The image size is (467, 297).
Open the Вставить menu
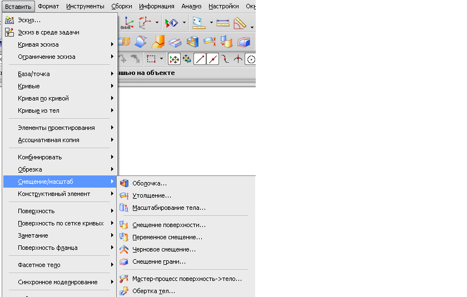coord(18,6)
